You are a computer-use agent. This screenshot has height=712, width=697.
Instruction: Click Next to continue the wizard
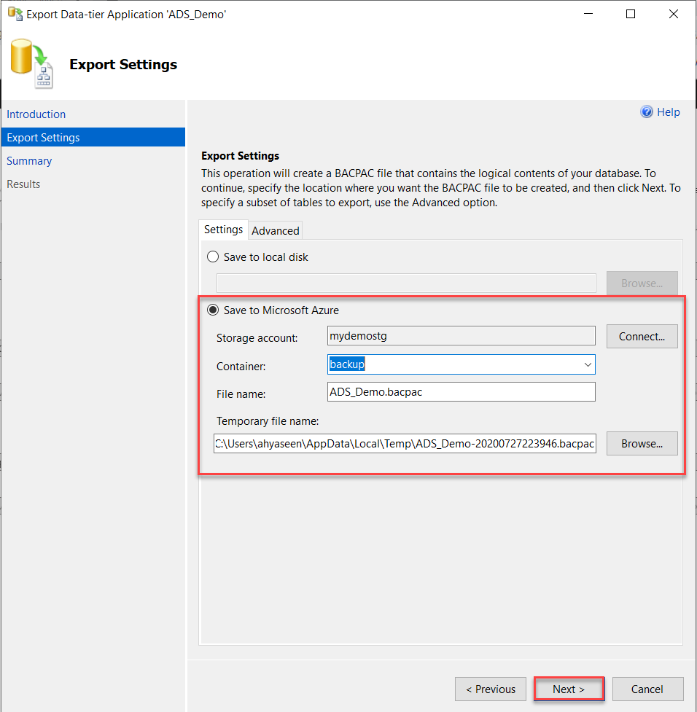[569, 689]
